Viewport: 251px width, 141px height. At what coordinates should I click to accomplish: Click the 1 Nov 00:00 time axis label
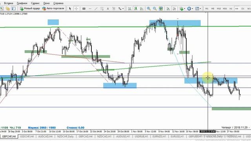coord(137,132)
